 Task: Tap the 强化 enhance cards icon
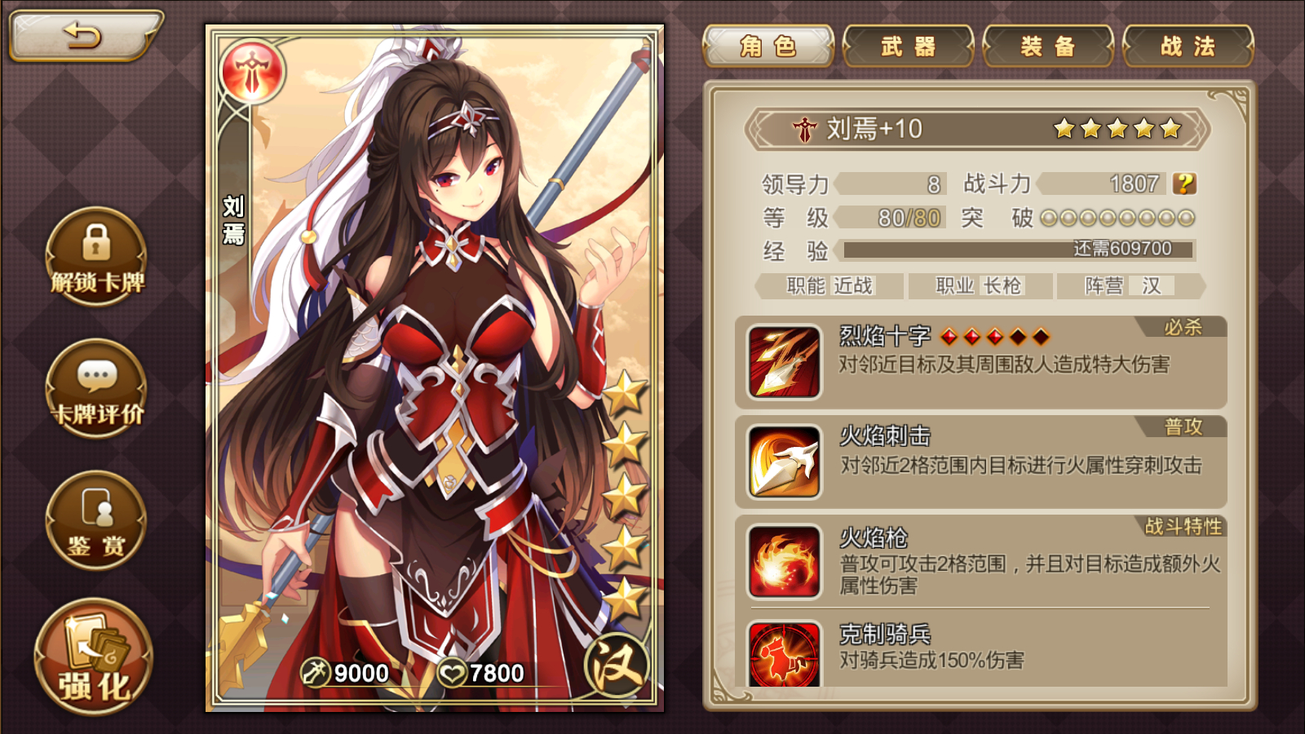[94, 657]
